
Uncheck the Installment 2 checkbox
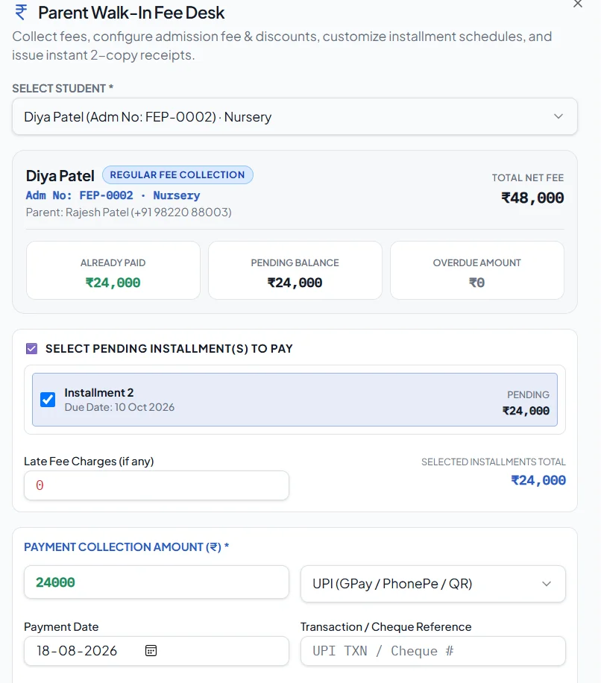click(48, 400)
